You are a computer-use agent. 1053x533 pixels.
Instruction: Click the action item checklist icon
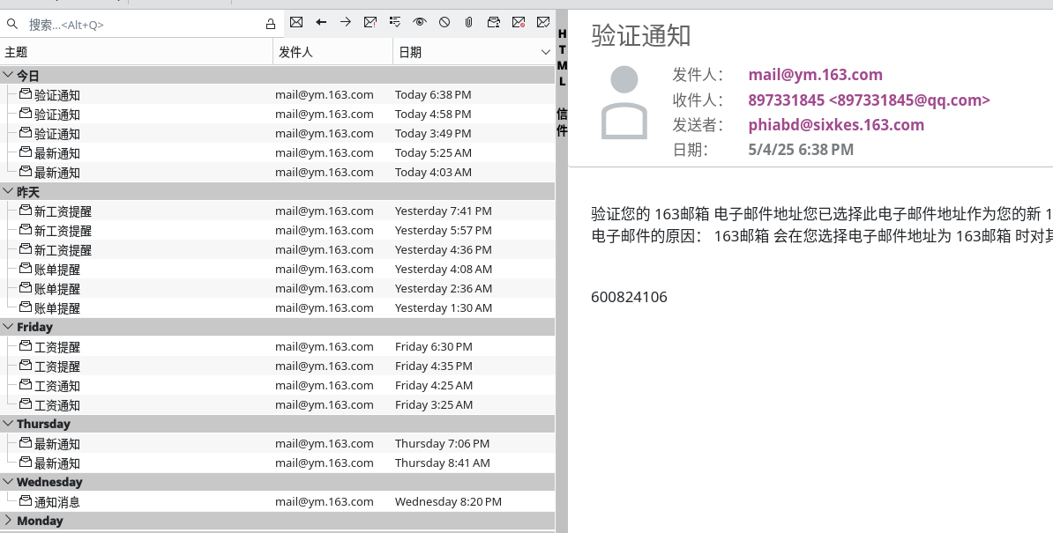coord(395,22)
